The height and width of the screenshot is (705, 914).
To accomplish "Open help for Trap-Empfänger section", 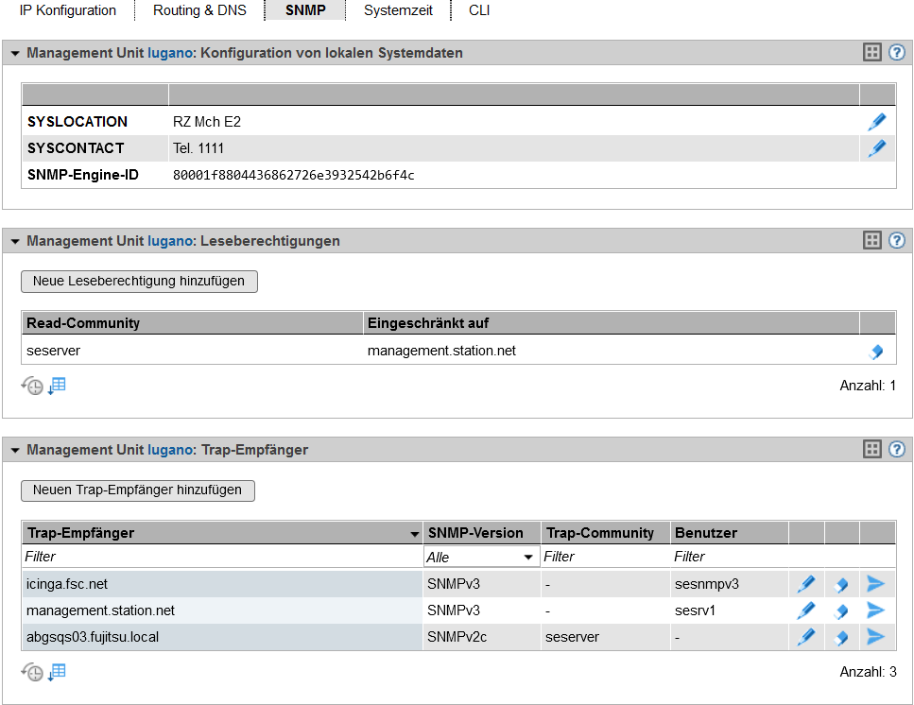I will click(x=897, y=450).
